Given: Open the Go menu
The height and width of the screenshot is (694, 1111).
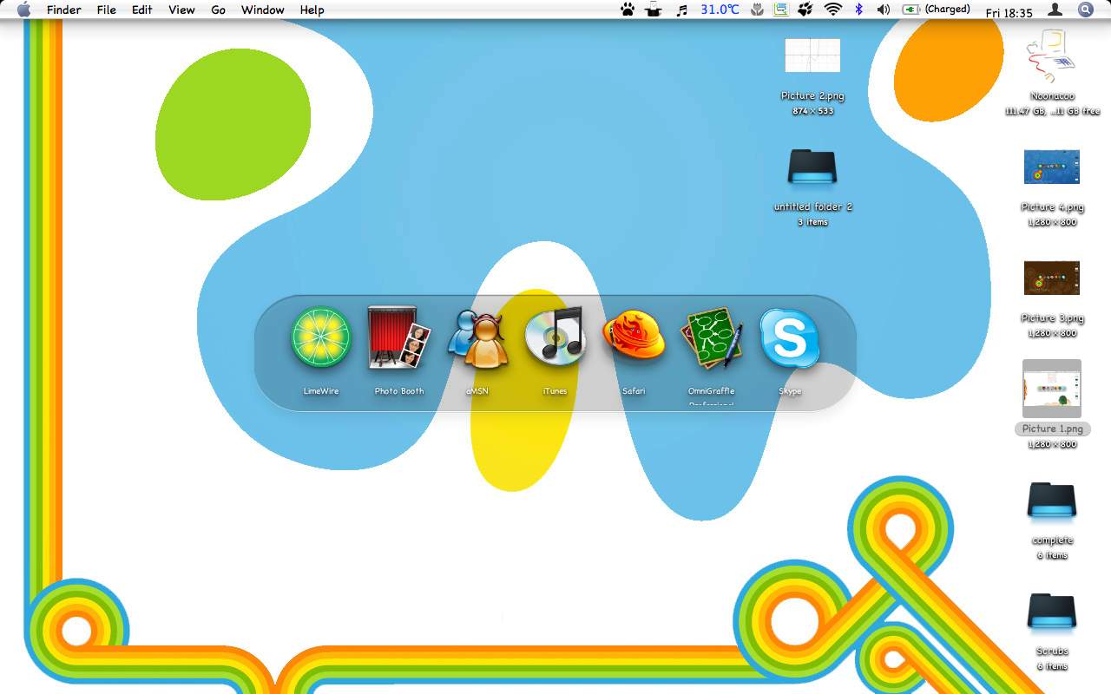Looking at the screenshot, I should (x=218, y=10).
